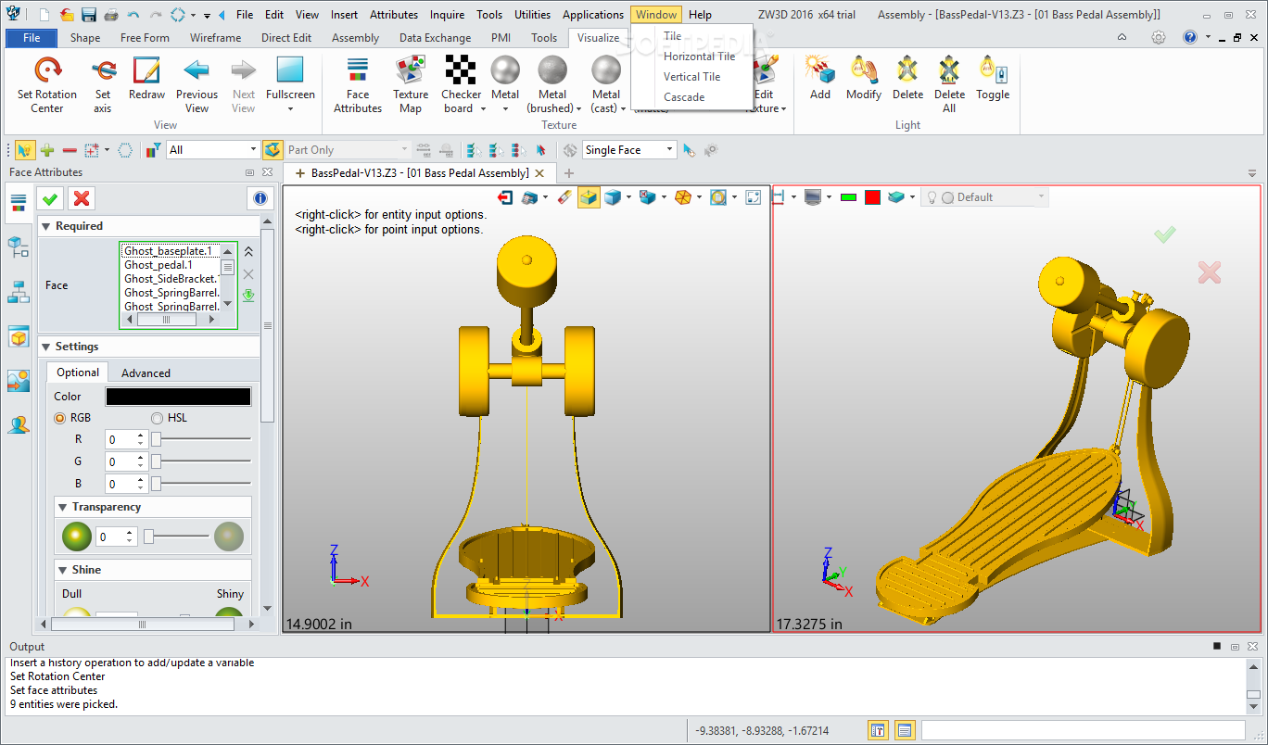Switch to the Advanced settings tab
Screen dimensions: 1268x745
(x=146, y=372)
